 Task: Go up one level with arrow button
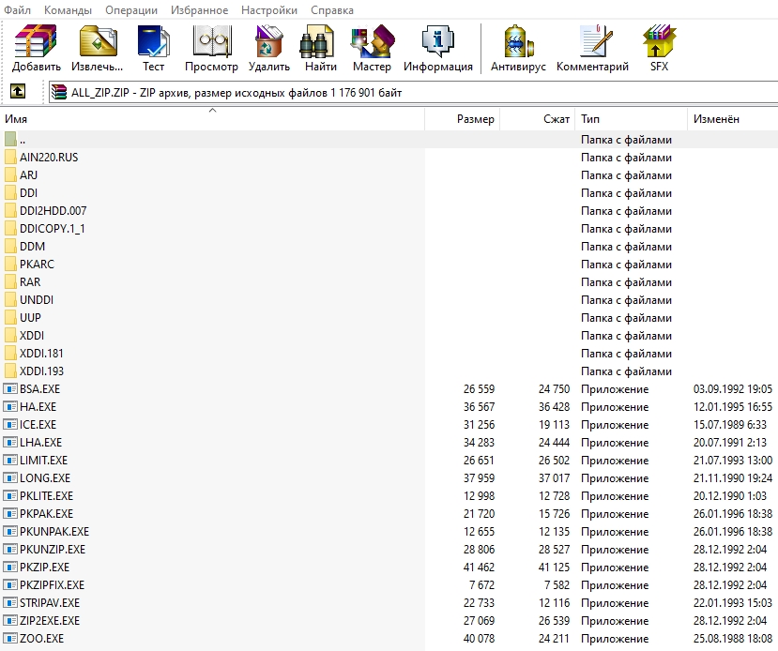(18, 92)
